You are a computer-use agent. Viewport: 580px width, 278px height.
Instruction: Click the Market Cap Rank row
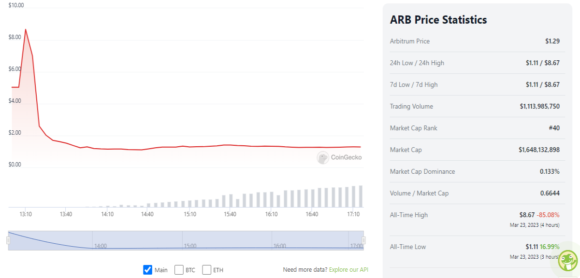[475, 128]
